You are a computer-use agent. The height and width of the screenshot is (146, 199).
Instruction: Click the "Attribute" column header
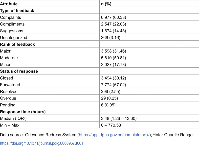pos(9,4)
